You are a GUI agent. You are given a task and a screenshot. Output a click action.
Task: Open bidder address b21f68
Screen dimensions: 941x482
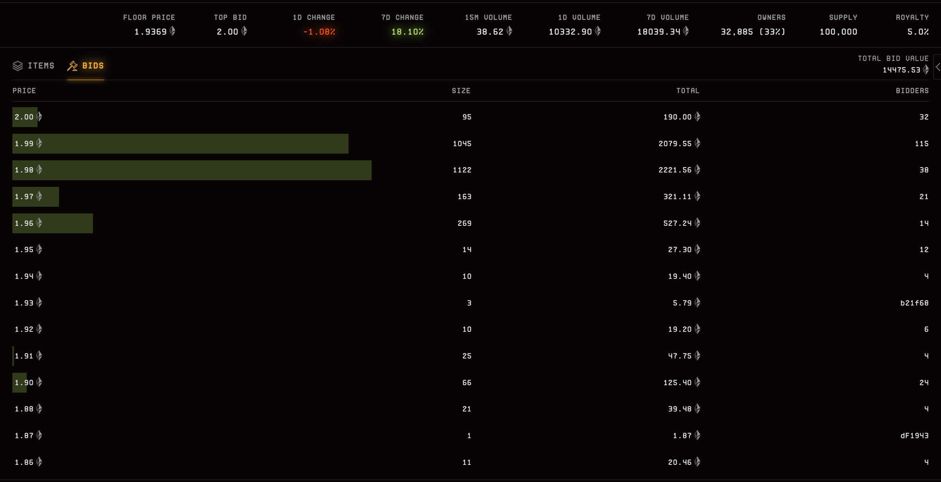point(914,303)
